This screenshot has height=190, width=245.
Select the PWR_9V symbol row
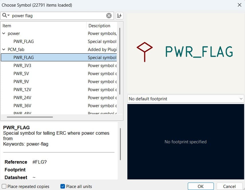click(59, 82)
